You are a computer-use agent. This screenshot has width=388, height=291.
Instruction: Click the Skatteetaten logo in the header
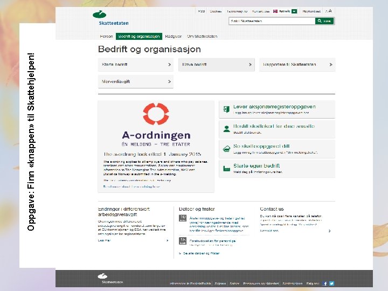pos(110,18)
